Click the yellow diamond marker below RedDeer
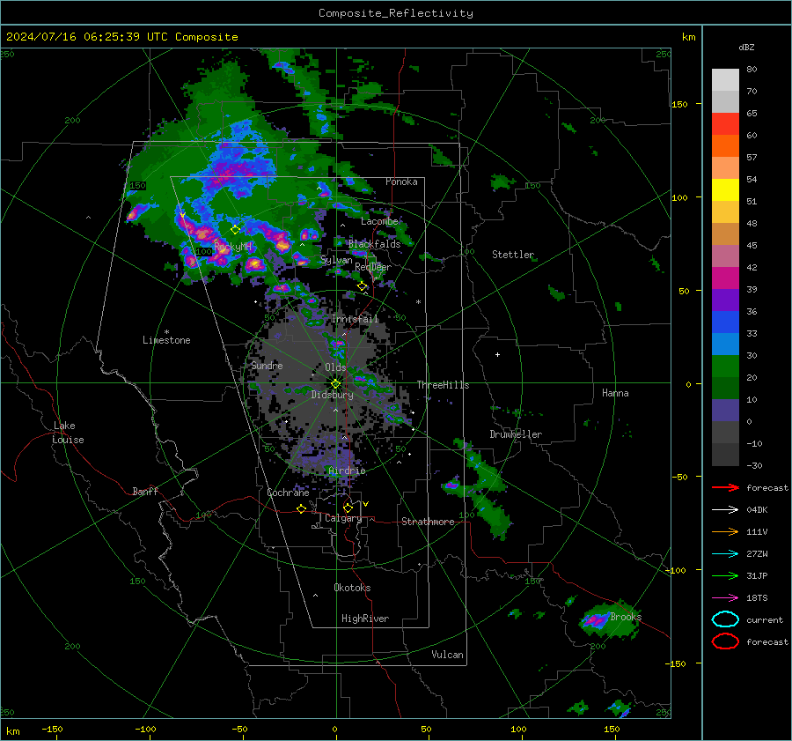The height and width of the screenshot is (741, 792). (x=363, y=286)
